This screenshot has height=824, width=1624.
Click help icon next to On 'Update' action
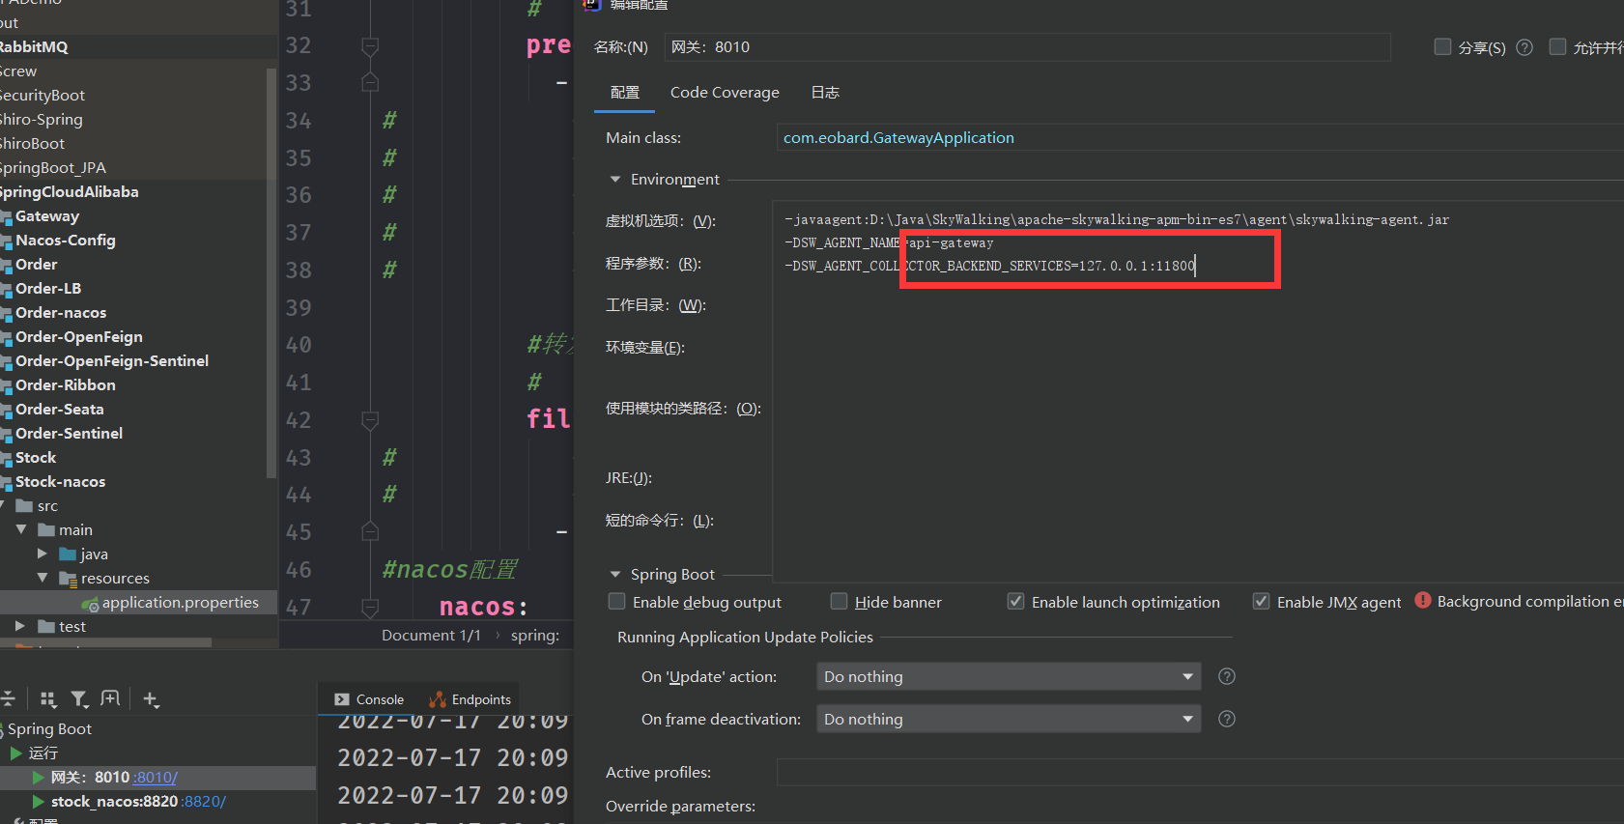1227,676
